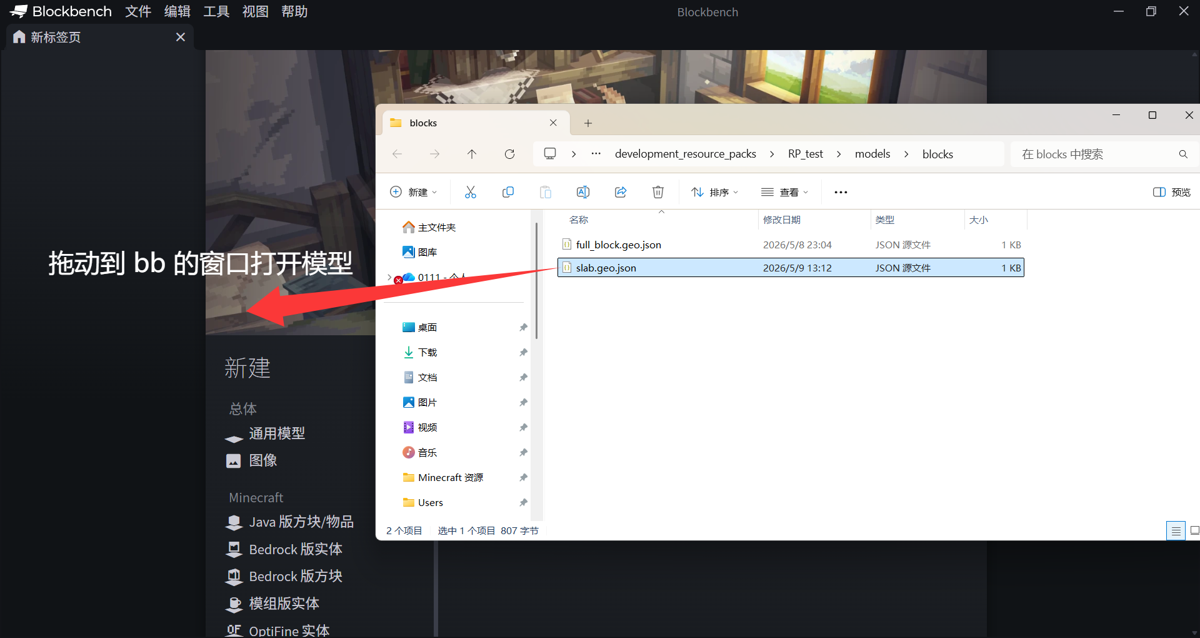The image size is (1200, 638).
Task: Add a new File Explorer tab
Action: [x=588, y=123]
